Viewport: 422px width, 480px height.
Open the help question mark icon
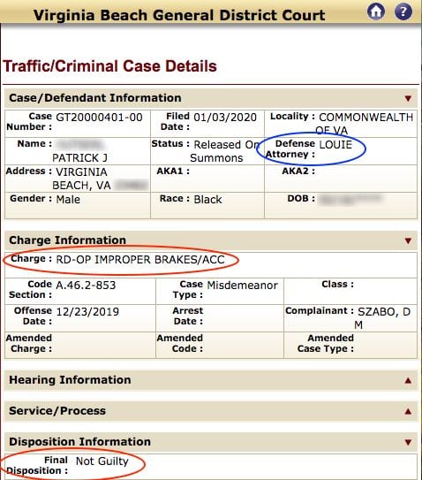point(403,12)
